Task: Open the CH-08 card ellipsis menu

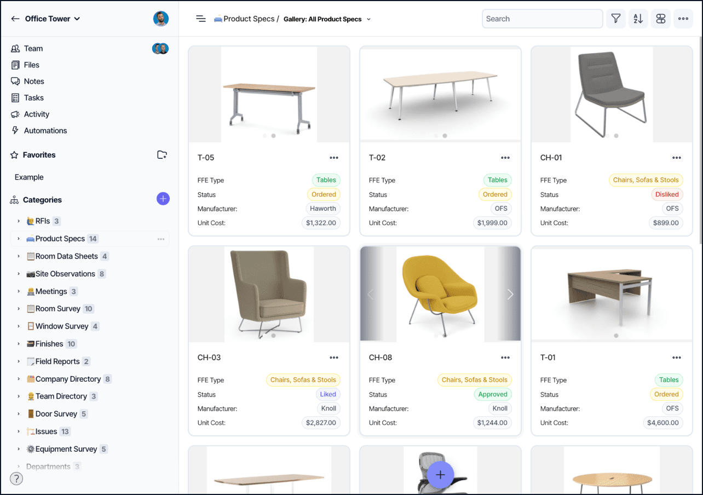Action: click(x=505, y=358)
